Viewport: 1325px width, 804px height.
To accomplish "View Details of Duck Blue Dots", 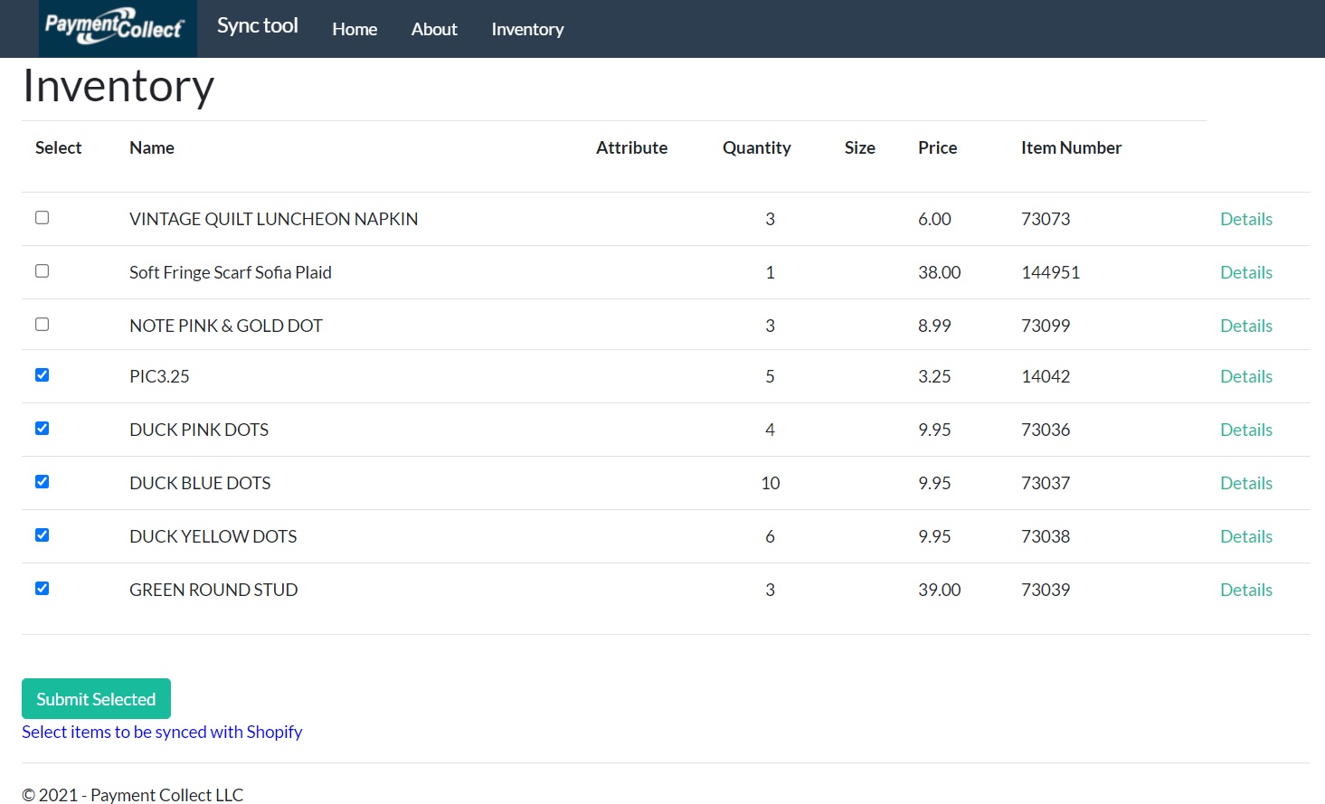I will (x=1245, y=483).
